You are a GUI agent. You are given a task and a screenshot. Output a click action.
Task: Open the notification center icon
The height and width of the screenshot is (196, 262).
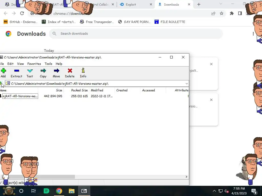(x=254, y=191)
